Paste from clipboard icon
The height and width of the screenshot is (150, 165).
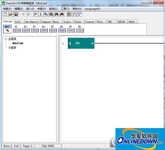click(51, 14)
